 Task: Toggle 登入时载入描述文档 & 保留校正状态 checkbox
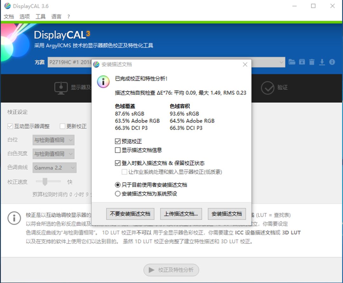point(118,163)
